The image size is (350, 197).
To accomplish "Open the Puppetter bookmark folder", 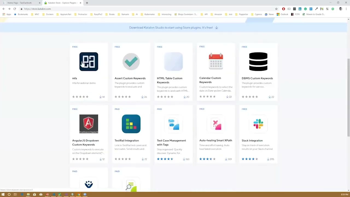I will (241, 14).
